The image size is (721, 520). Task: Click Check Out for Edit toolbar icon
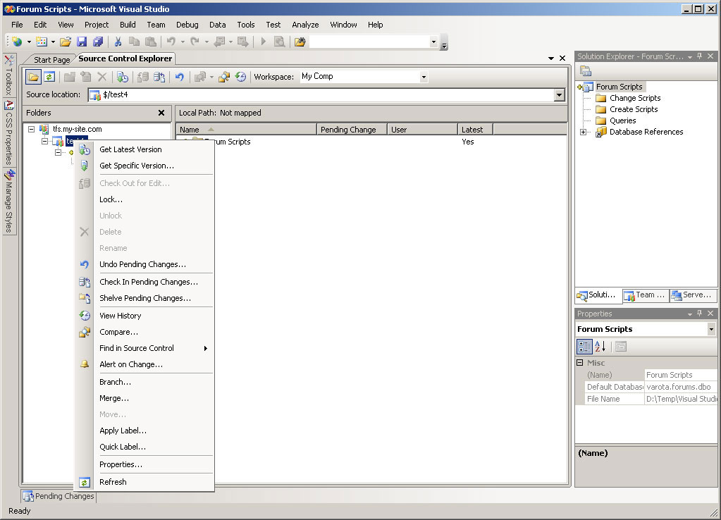143,77
